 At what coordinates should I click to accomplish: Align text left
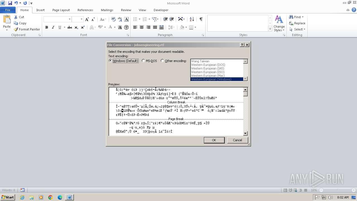click(x=135, y=27)
